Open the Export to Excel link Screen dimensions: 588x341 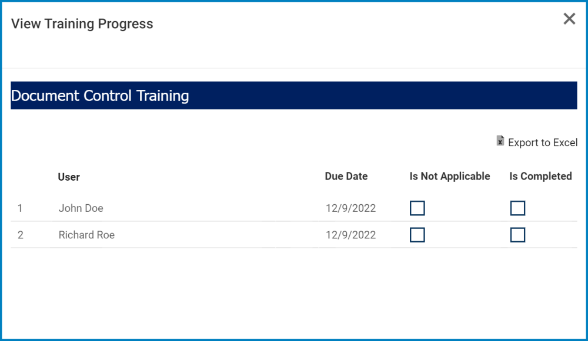point(542,142)
